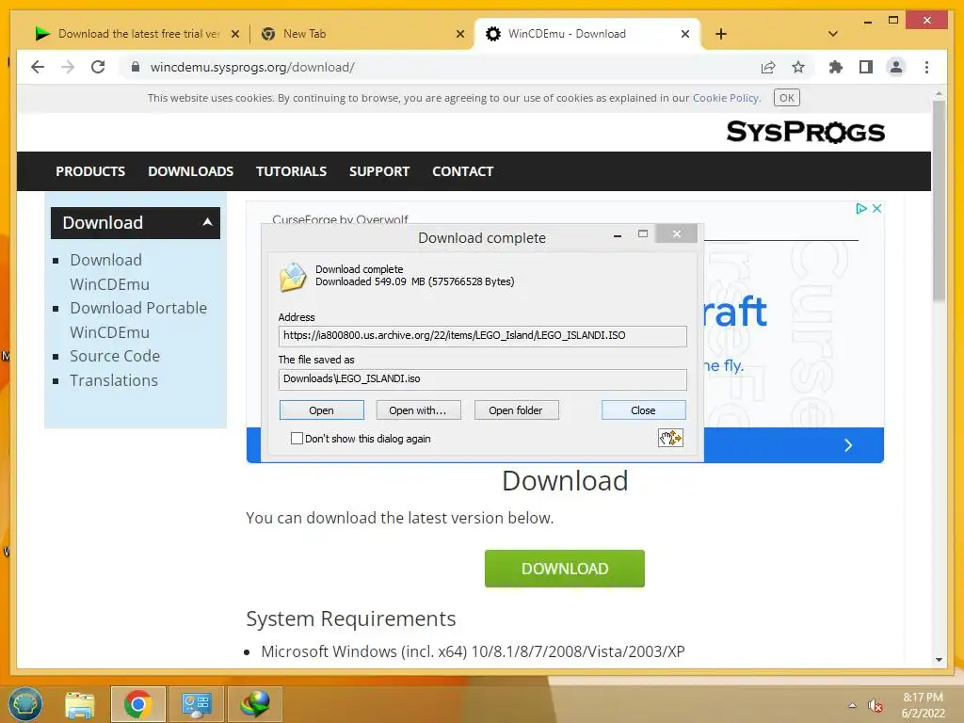Click the AdChoices triangle icon
This screenshot has height=723, width=964.
861,208
